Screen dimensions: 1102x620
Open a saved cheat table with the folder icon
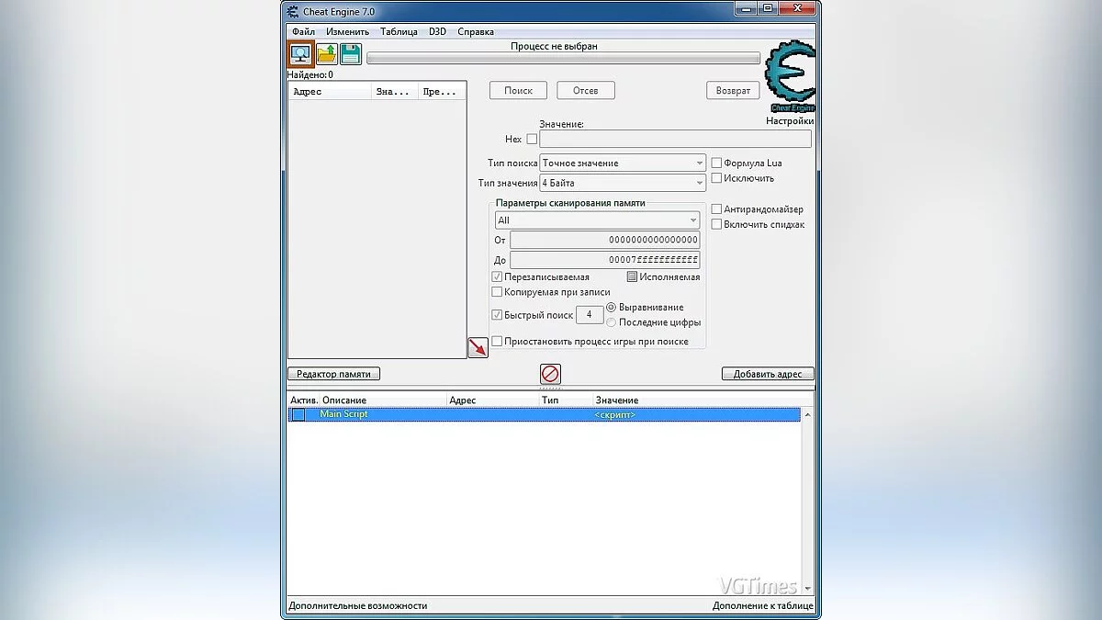[x=326, y=54]
